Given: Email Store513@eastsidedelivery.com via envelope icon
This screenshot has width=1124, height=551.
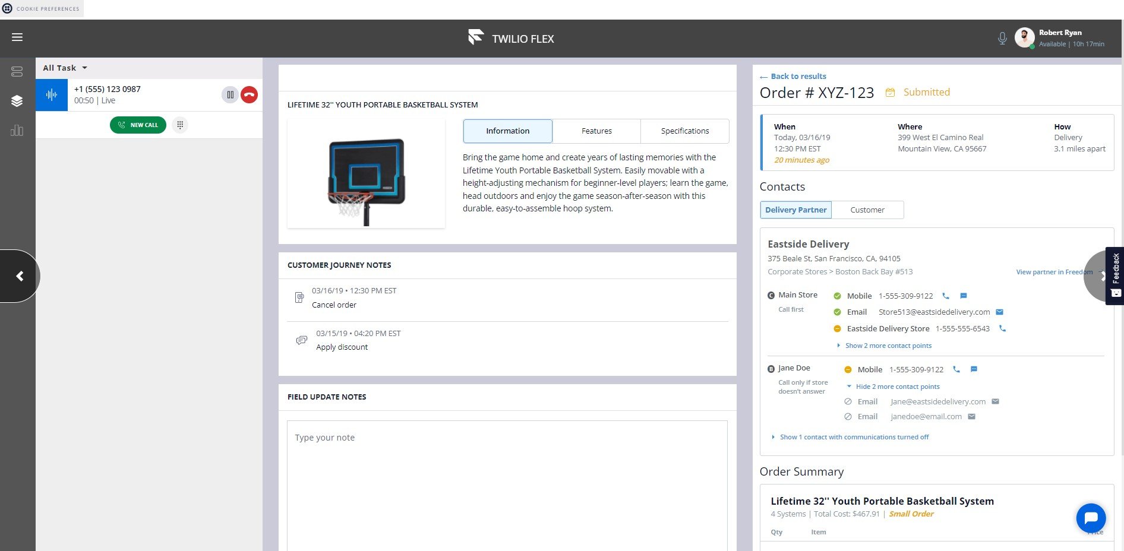Looking at the screenshot, I should click(999, 312).
